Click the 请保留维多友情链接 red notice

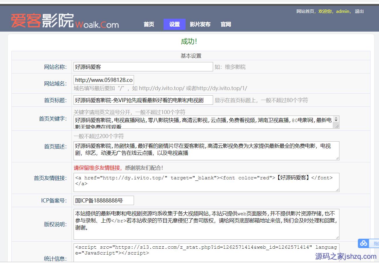coord(98,168)
